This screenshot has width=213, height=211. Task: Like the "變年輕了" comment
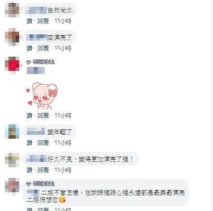pyautogui.click(x=29, y=143)
